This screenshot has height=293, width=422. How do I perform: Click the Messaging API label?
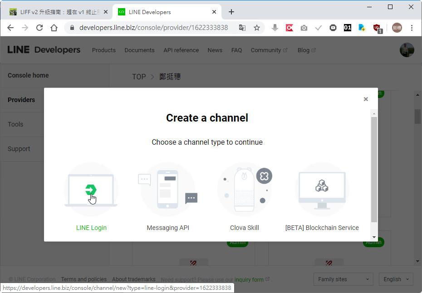click(x=168, y=228)
